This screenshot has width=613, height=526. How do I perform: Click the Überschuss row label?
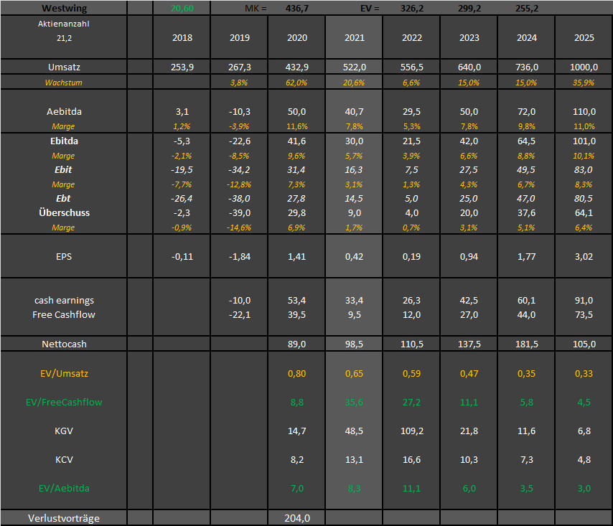[64, 212]
